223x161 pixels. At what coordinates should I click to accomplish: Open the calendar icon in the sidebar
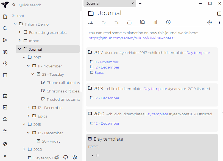(5, 75)
